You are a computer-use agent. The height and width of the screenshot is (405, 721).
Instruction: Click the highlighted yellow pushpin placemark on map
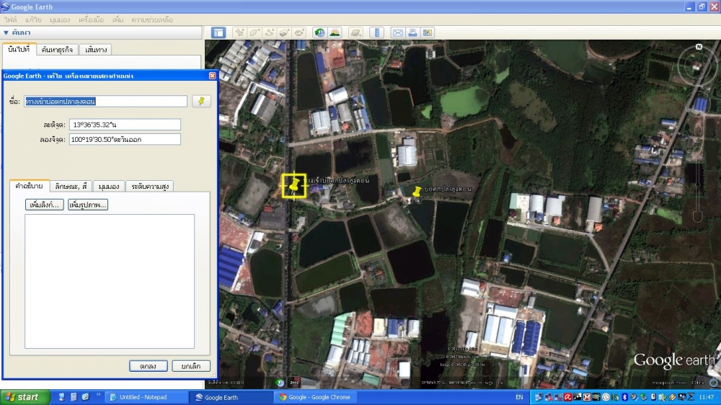click(294, 186)
